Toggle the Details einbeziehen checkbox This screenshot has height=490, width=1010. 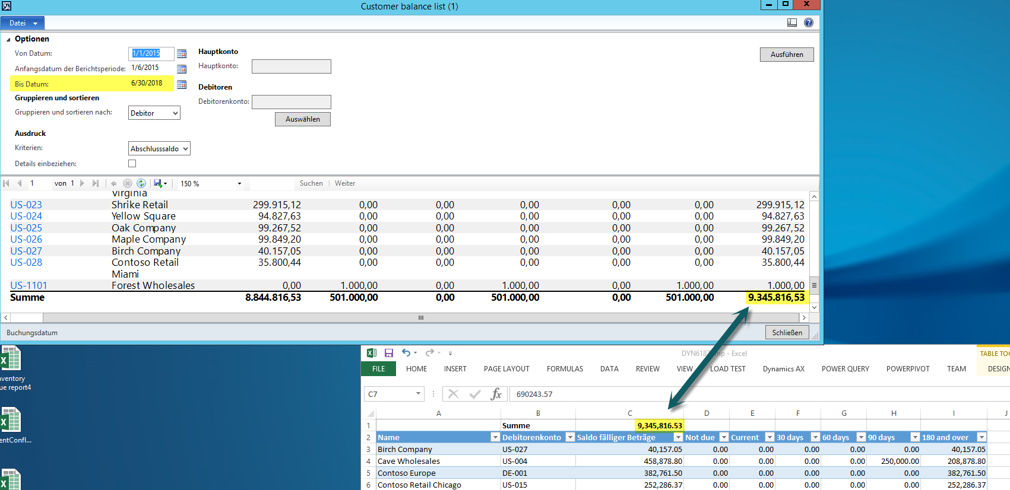pyautogui.click(x=132, y=164)
